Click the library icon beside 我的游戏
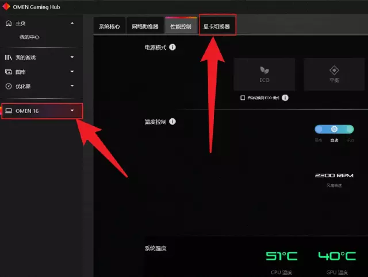368x277 pixels. [x=9, y=57]
